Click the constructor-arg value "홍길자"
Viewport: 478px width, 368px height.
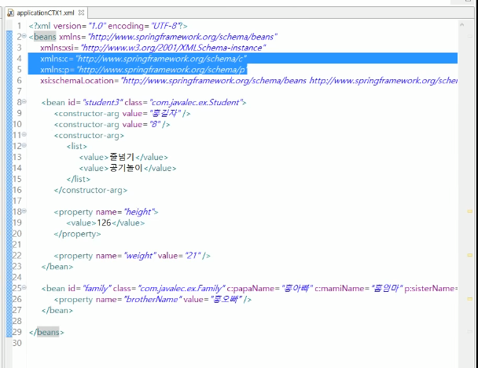164,114
